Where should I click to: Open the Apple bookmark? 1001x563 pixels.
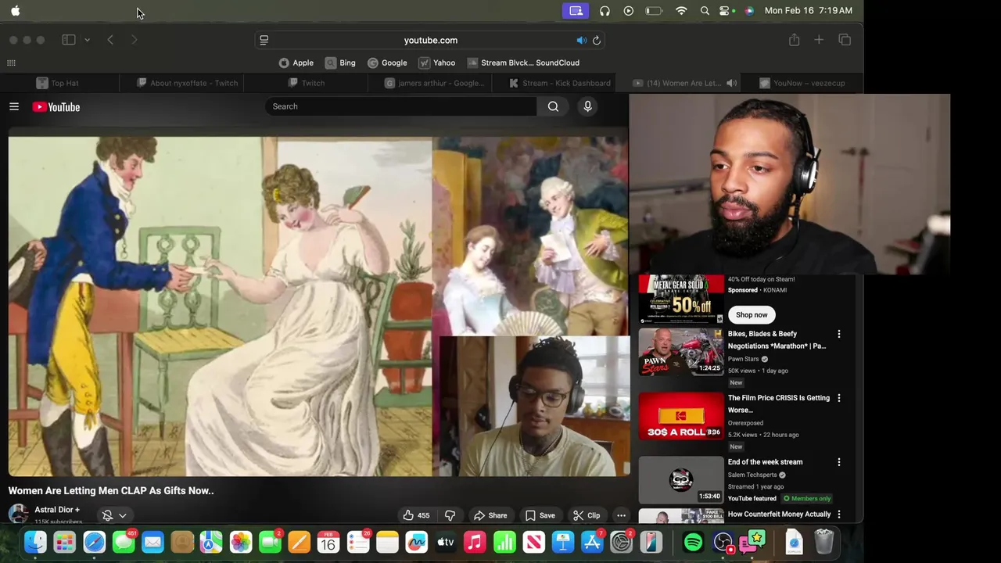(x=296, y=63)
